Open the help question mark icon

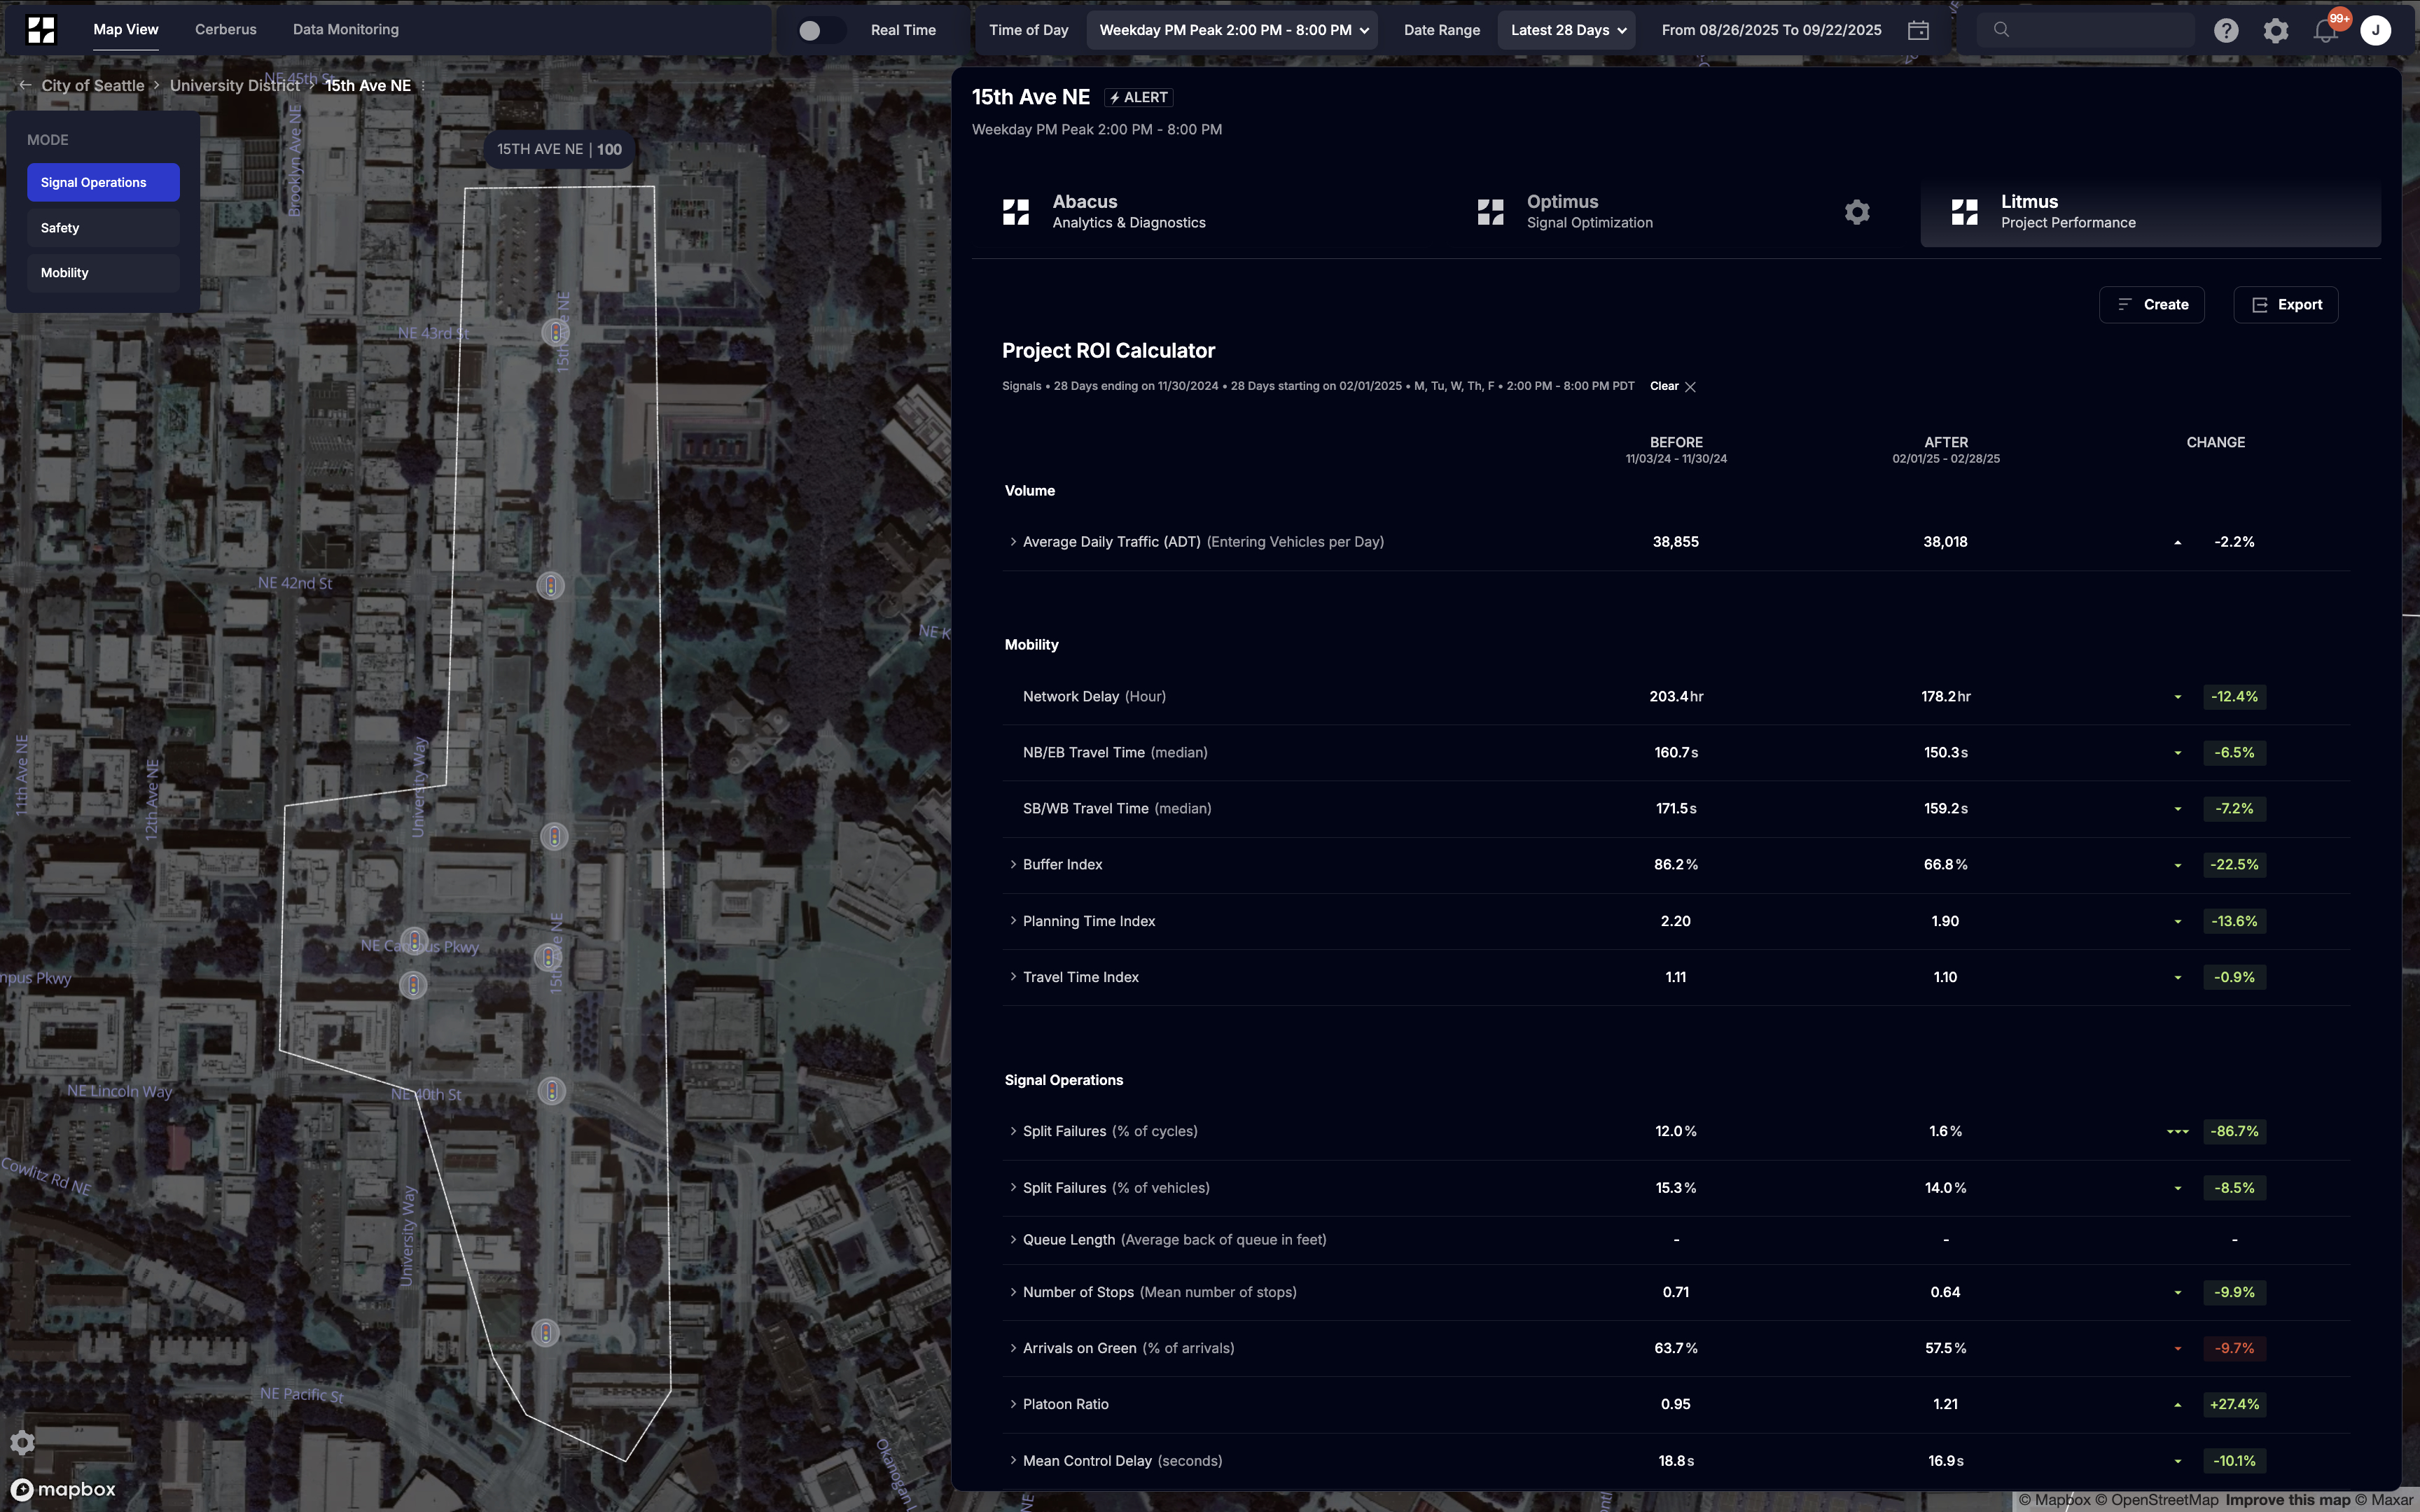[2226, 30]
